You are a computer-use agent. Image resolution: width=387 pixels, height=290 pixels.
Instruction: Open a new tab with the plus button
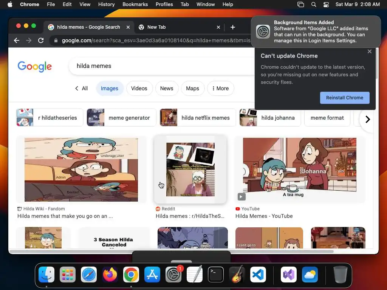click(232, 27)
